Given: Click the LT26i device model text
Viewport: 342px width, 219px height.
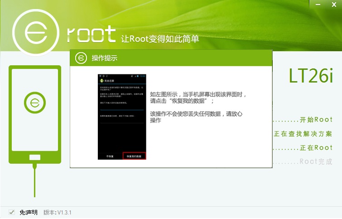Looking at the screenshot, I should [311, 76].
